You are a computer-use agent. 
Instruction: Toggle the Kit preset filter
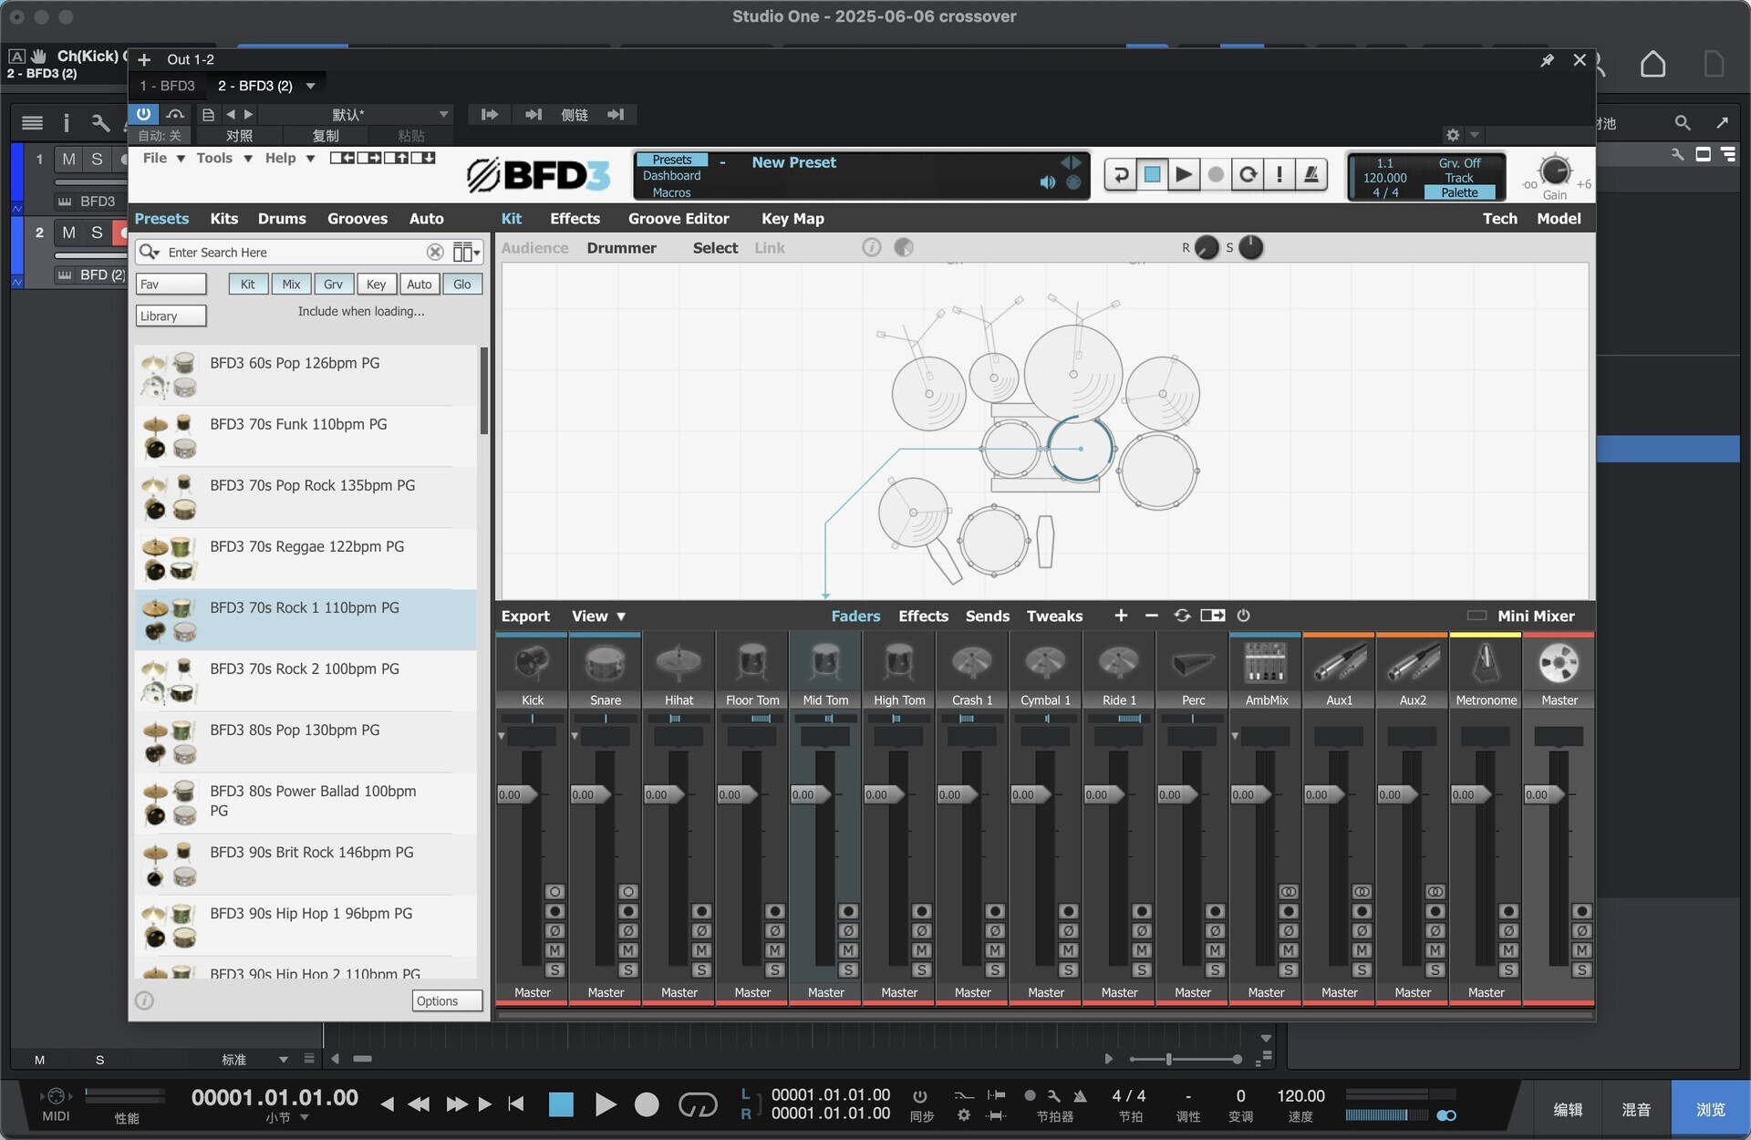tap(247, 285)
